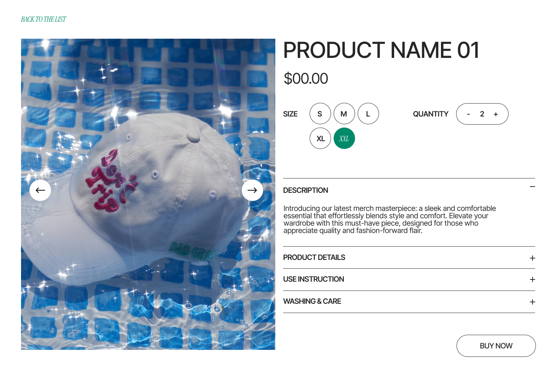The width and height of the screenshot is (558, 379).
Task: Select the XL size circle
Action: [320, 138]
